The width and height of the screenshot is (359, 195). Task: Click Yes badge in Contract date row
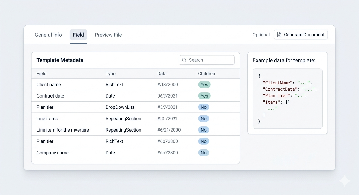(204, 96)
